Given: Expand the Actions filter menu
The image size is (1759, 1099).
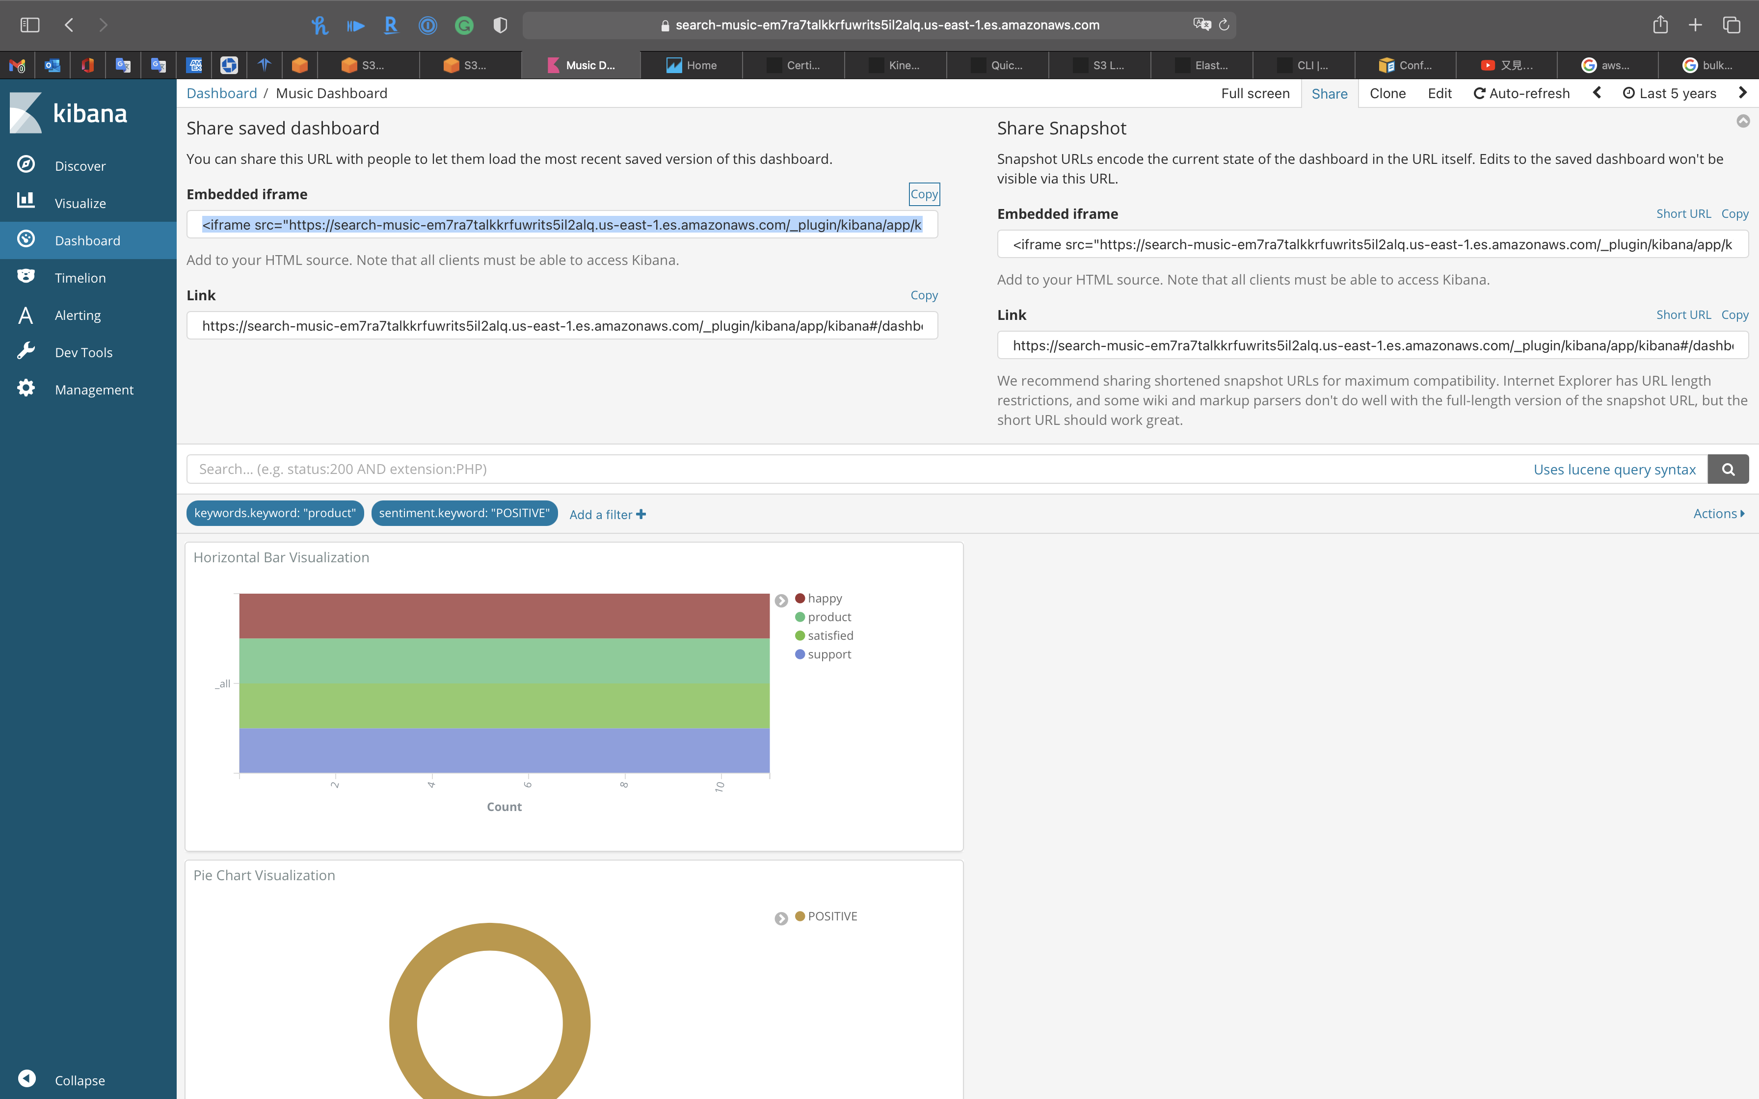Looking at the screenshot, I should click(x=1718, y=514).
